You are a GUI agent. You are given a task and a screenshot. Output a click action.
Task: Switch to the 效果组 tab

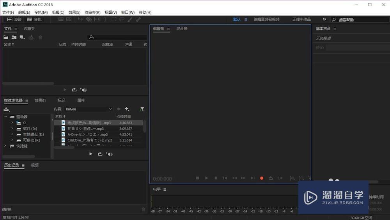(40, 100)
